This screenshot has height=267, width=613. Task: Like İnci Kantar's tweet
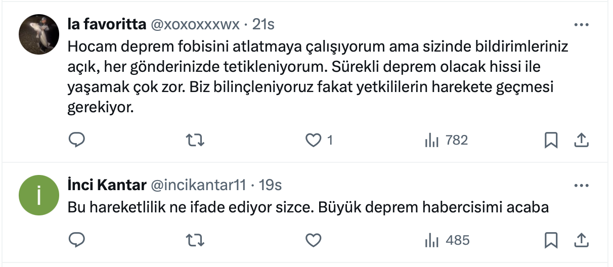pyautogui.click(x=314, y=240)
